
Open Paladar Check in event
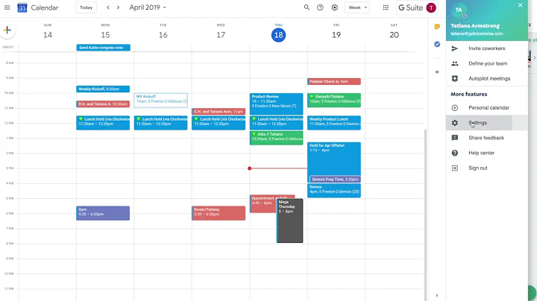[x=334, y=81]
